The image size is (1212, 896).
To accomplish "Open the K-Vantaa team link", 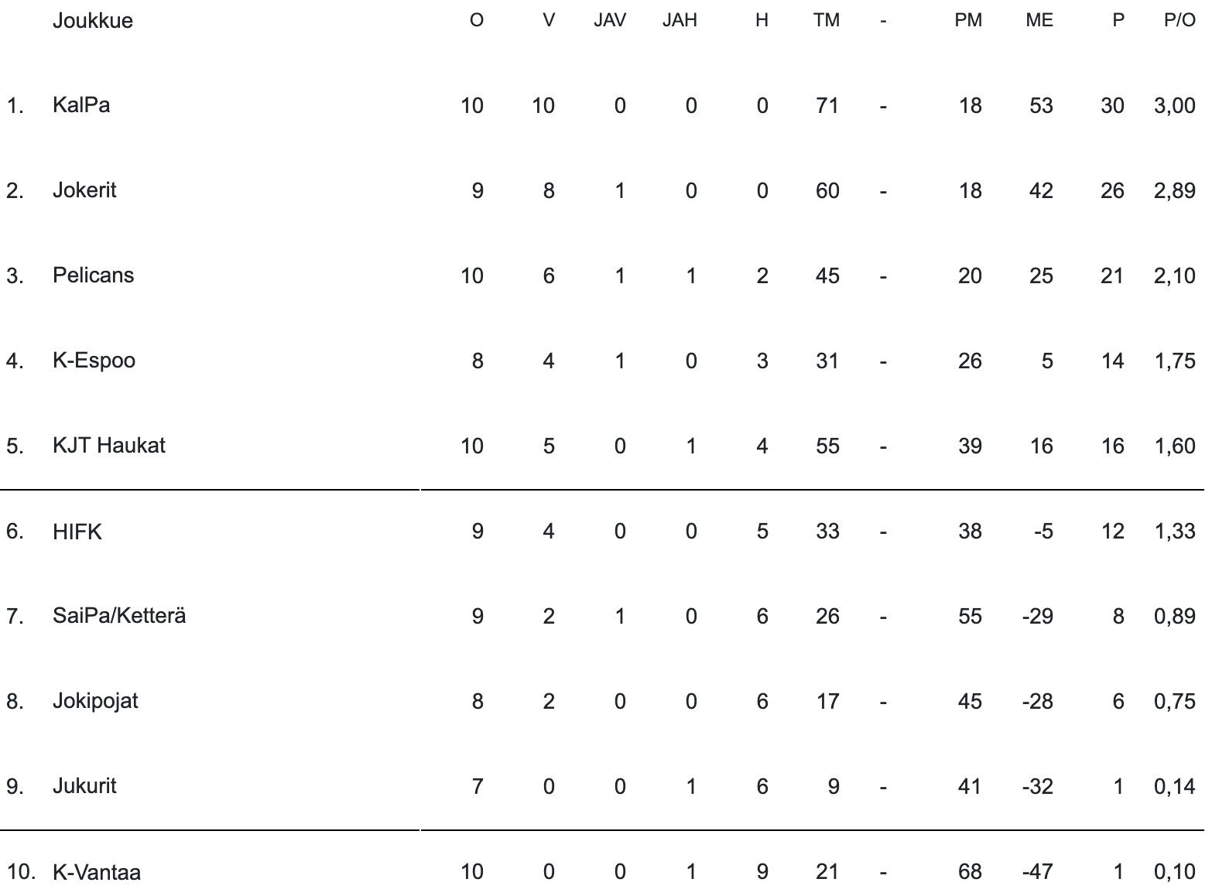I will (x=97, y=872).
